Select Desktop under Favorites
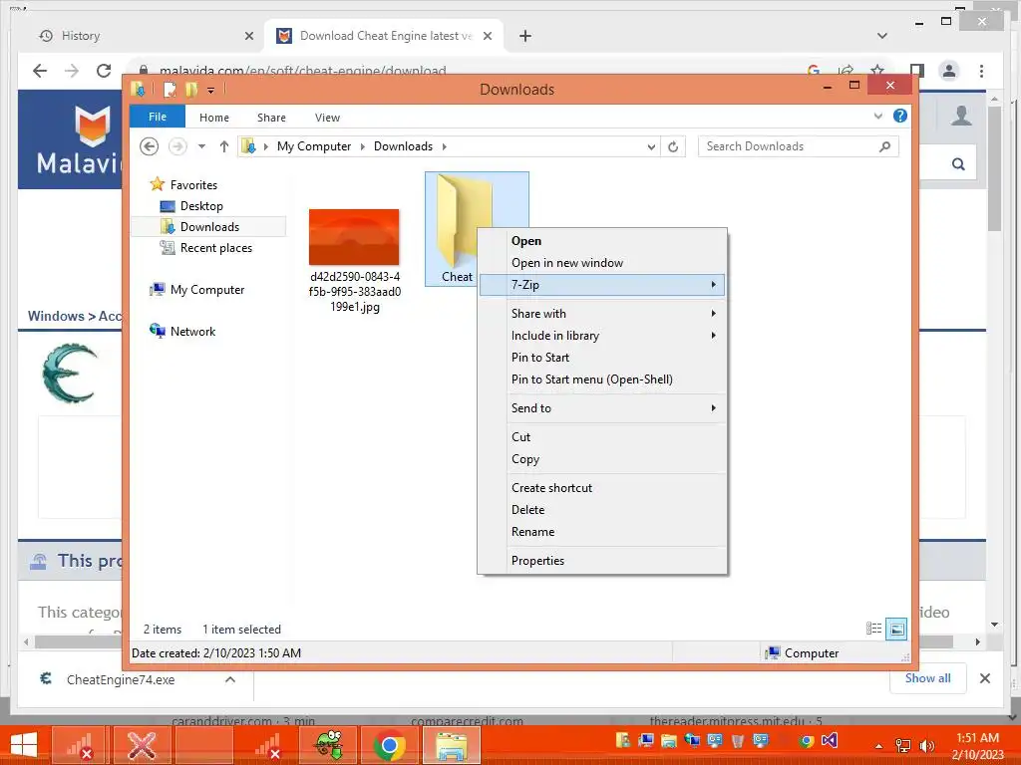Image resolution: width=1021 pixels, height=765 pixels. pos(201,205)
